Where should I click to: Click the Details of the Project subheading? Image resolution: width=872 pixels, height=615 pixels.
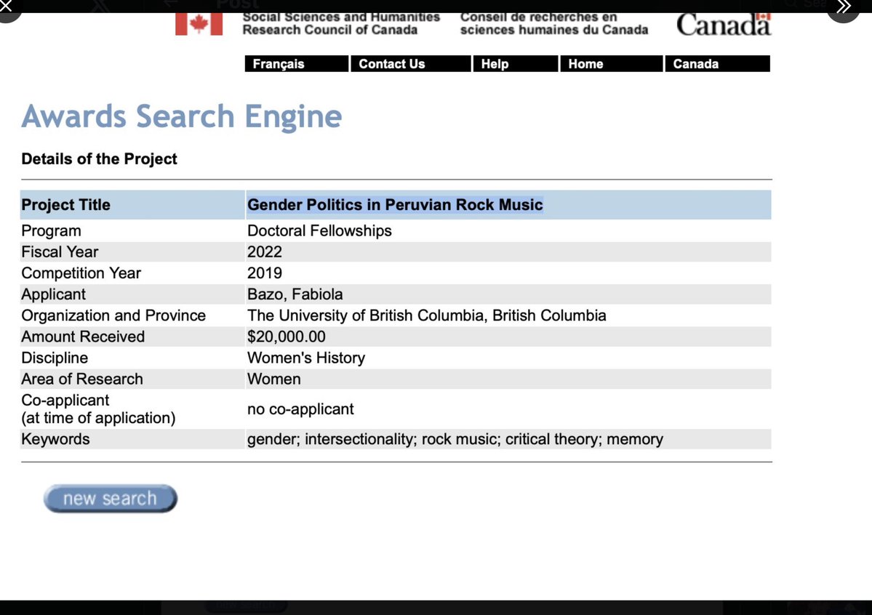100,159
